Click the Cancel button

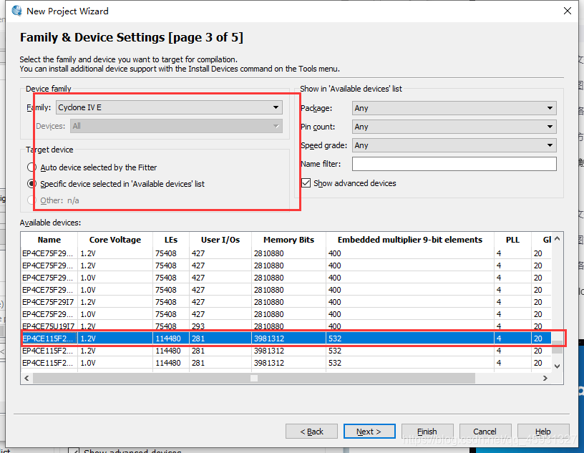coord(485,432)
